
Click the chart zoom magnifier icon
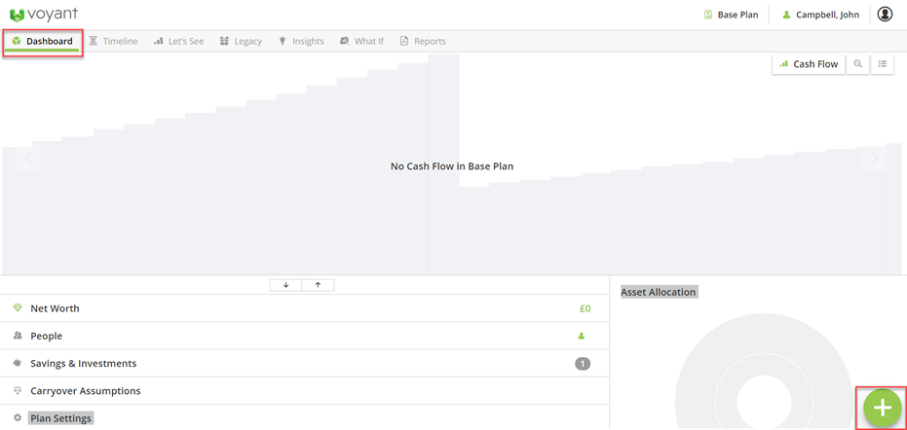[x=858, y=64]
